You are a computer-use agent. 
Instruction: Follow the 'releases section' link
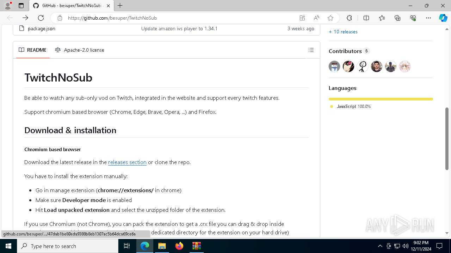[x=127, y=162]
